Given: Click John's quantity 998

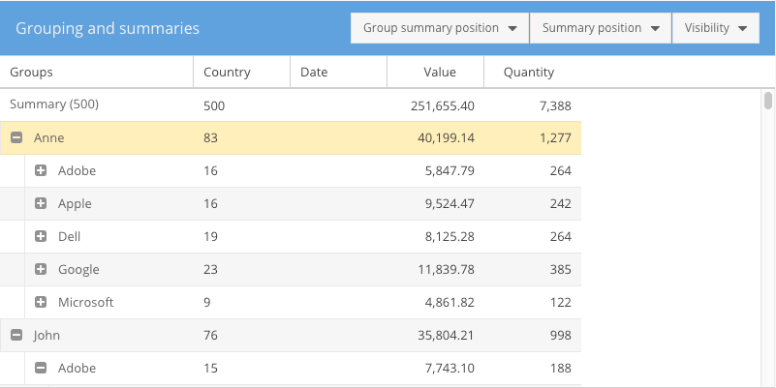Looking at the screenshot, I should [560, 335].
